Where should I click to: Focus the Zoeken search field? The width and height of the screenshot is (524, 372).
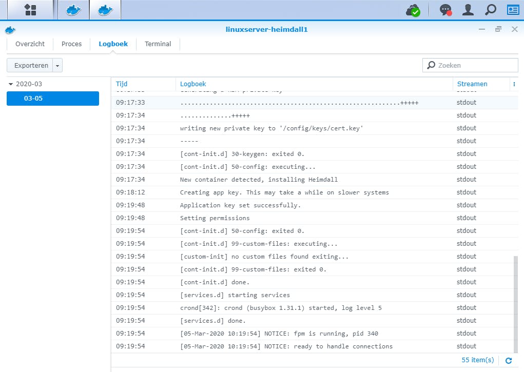(x=470, y=65)
